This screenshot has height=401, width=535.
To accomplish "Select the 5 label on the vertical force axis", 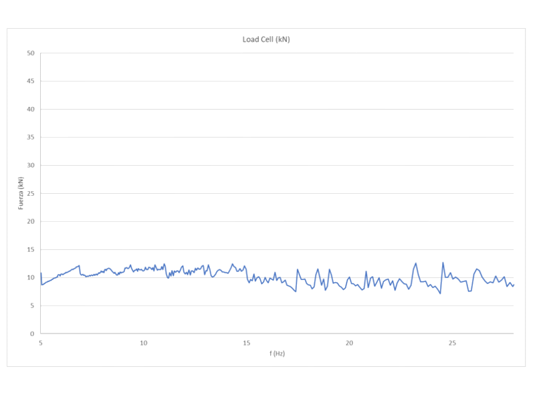I will point(32,305).
